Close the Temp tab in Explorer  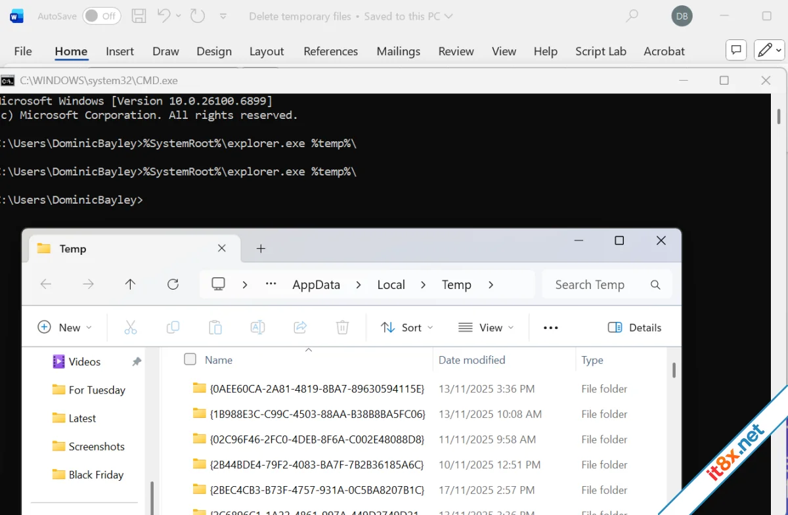click(222, 248)
